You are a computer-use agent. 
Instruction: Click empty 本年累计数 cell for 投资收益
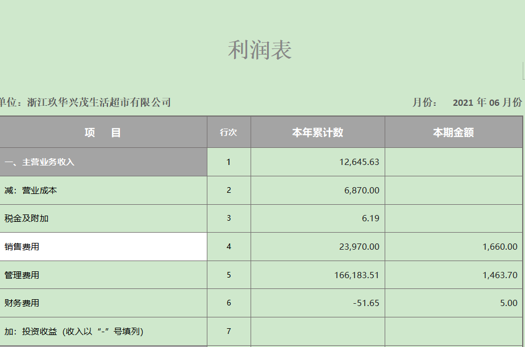(x=318, y=332)
